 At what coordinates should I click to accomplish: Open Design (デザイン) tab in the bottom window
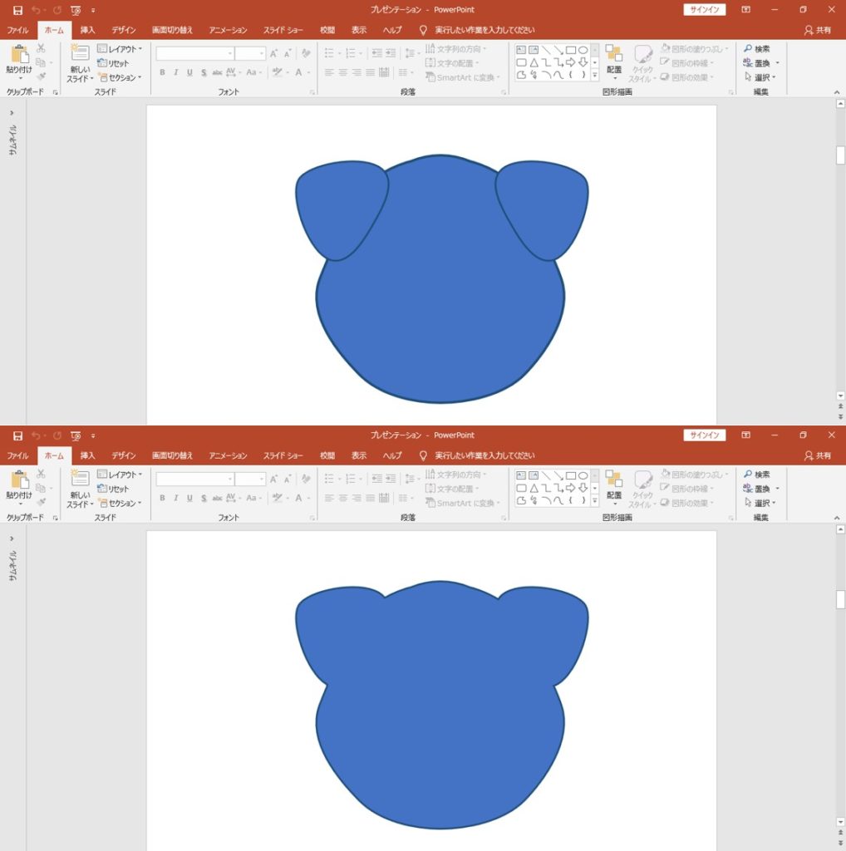click(x=123, y=455)
